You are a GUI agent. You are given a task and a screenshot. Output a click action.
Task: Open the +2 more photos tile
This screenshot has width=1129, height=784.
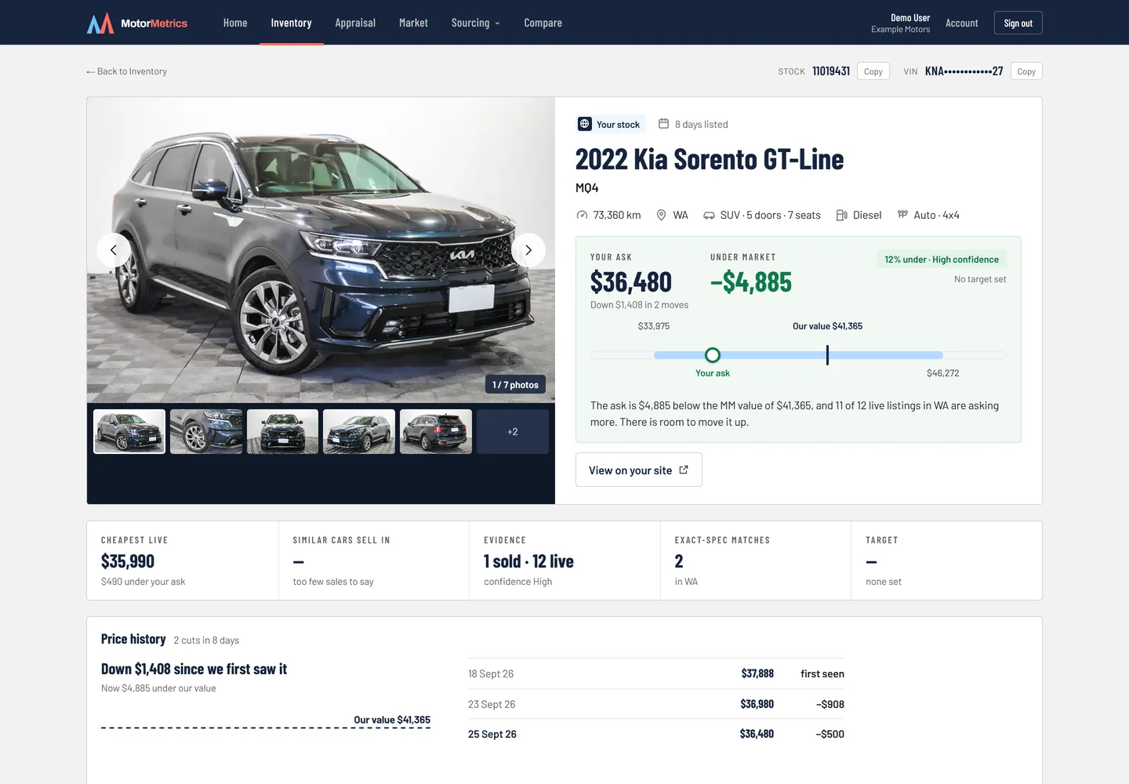click(513, 431)
